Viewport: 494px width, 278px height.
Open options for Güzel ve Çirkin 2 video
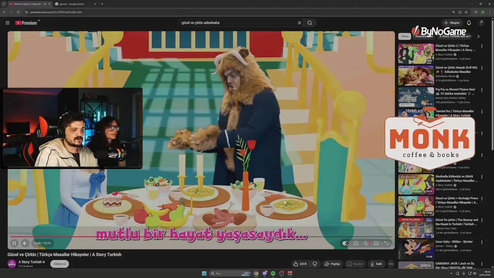point(481,46)
